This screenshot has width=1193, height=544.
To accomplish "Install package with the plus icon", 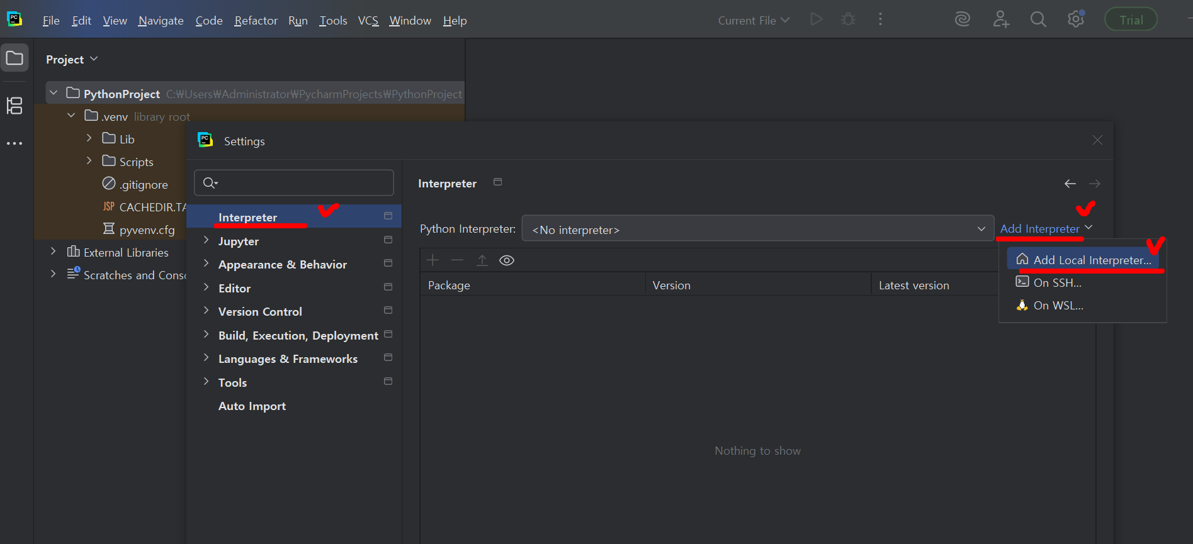I will (433, 260).
